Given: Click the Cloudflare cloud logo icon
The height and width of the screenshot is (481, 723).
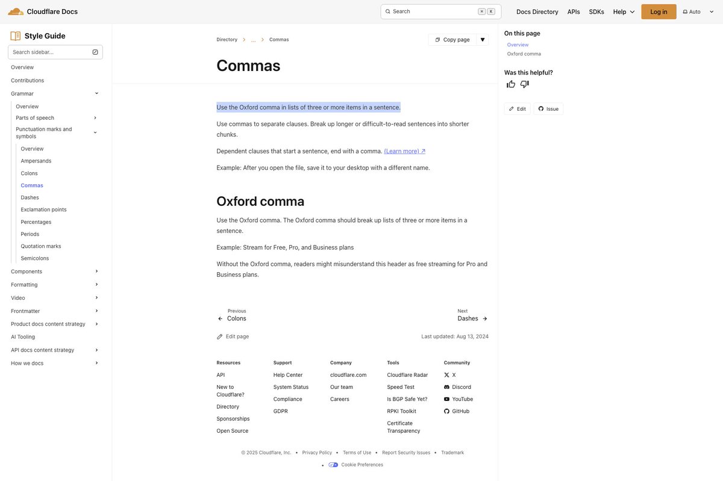Looking at the screenshot, I should (16, 11).
